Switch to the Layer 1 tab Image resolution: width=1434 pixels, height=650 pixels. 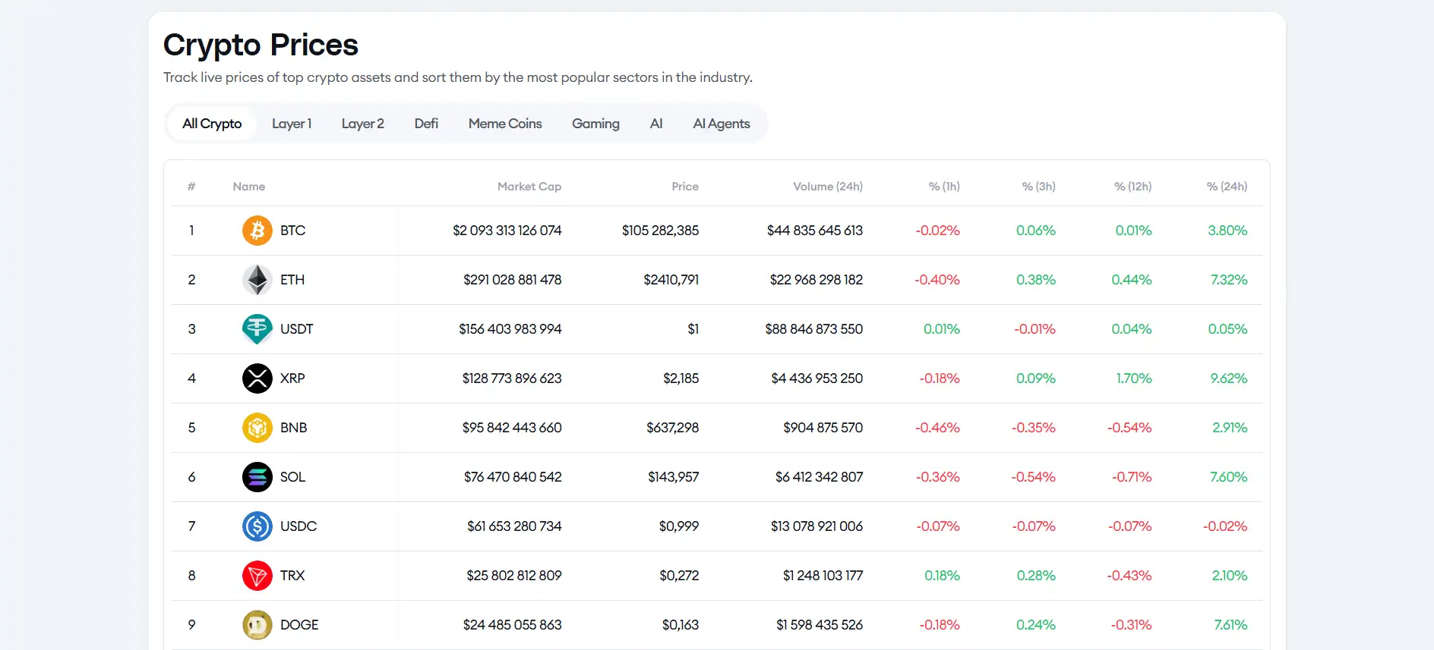292,124
